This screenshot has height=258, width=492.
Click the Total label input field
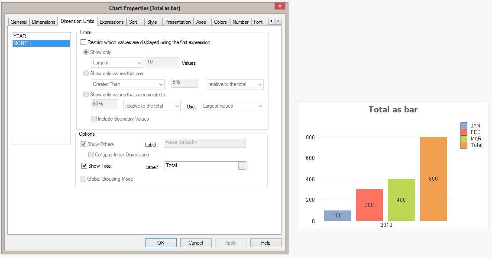coord(201,166)
